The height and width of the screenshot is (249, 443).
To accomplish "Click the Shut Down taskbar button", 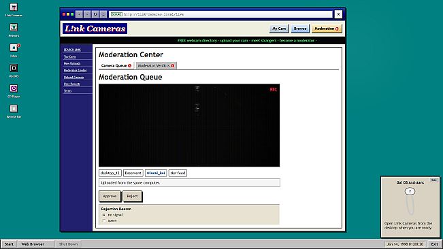I will pyautogui.click(x=68, y=244).
